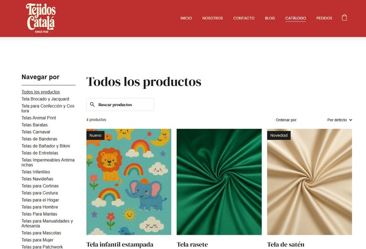Click the sort dropdown chevron arrow
The height and width of the screenshot is (249, 366).
pos(350,120)
